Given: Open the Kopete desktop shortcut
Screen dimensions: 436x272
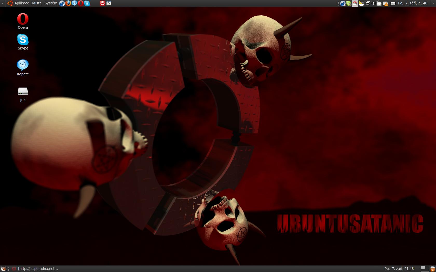Looking at the screenshot, I should point(23,68).
